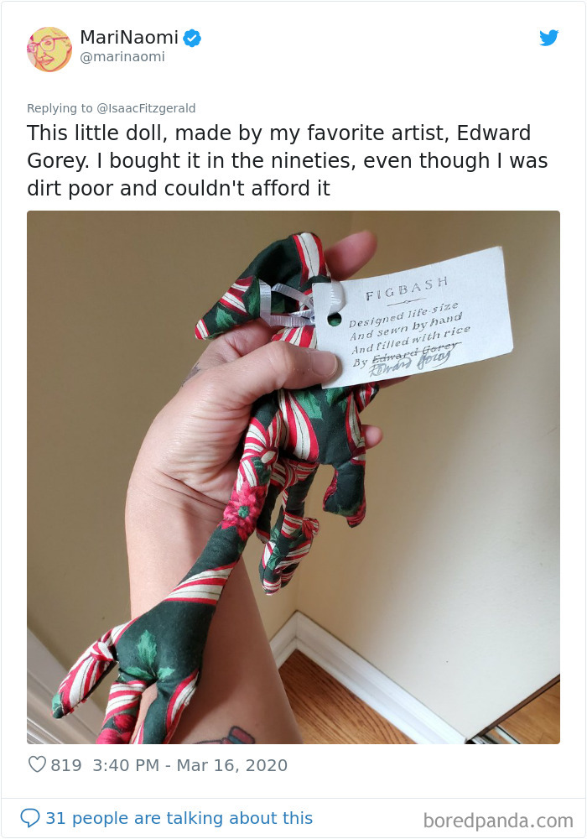Click the boredpanda.com watermark

pyautogui.click(x=498, y=820)
